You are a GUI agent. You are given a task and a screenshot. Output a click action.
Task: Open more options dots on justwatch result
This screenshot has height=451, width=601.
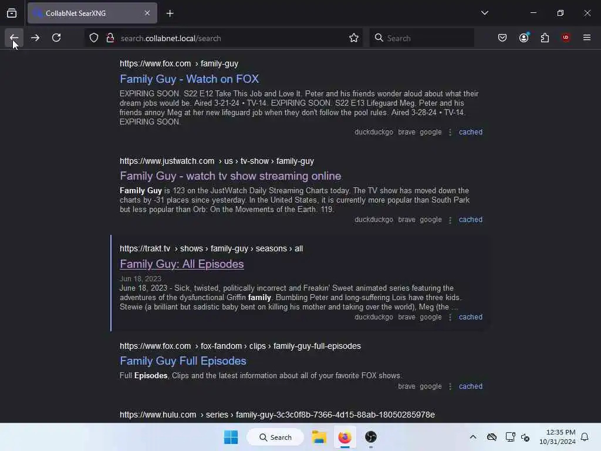450,220
